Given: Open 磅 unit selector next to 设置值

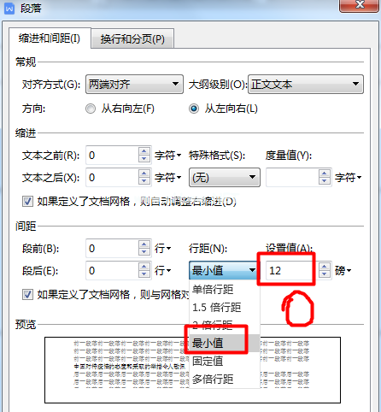Looking at the screenshot, I should pyautogui.click(x=343, y=270).
